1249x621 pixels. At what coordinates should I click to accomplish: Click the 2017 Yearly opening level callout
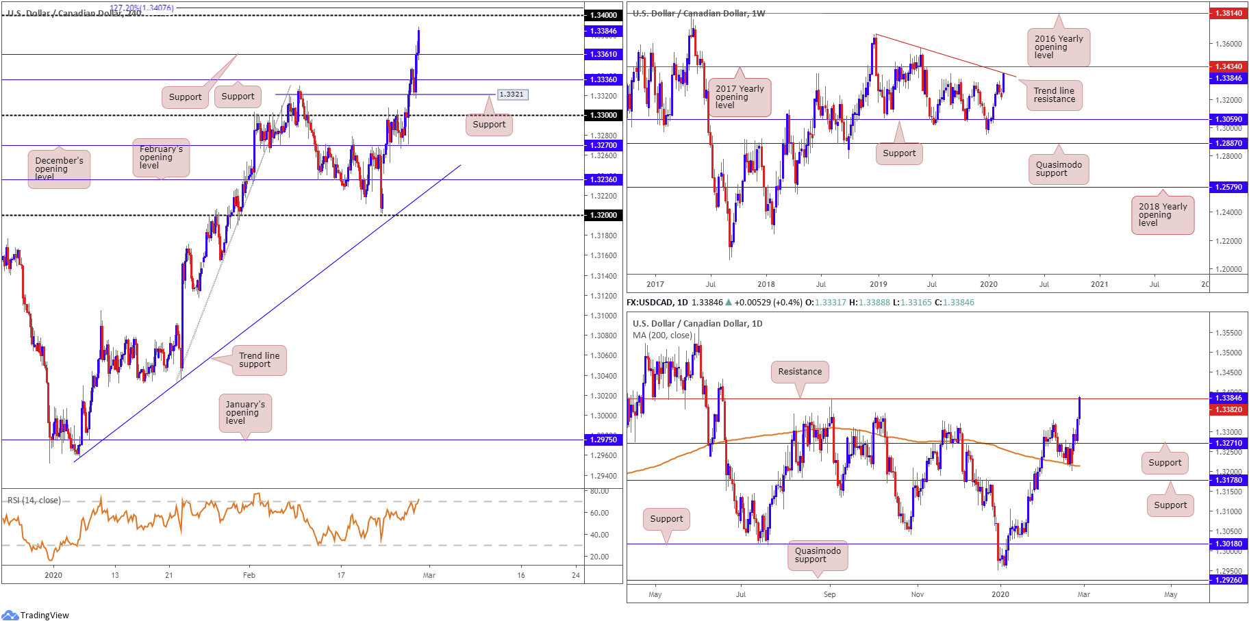pyautogui.click(x=740, y=97)
